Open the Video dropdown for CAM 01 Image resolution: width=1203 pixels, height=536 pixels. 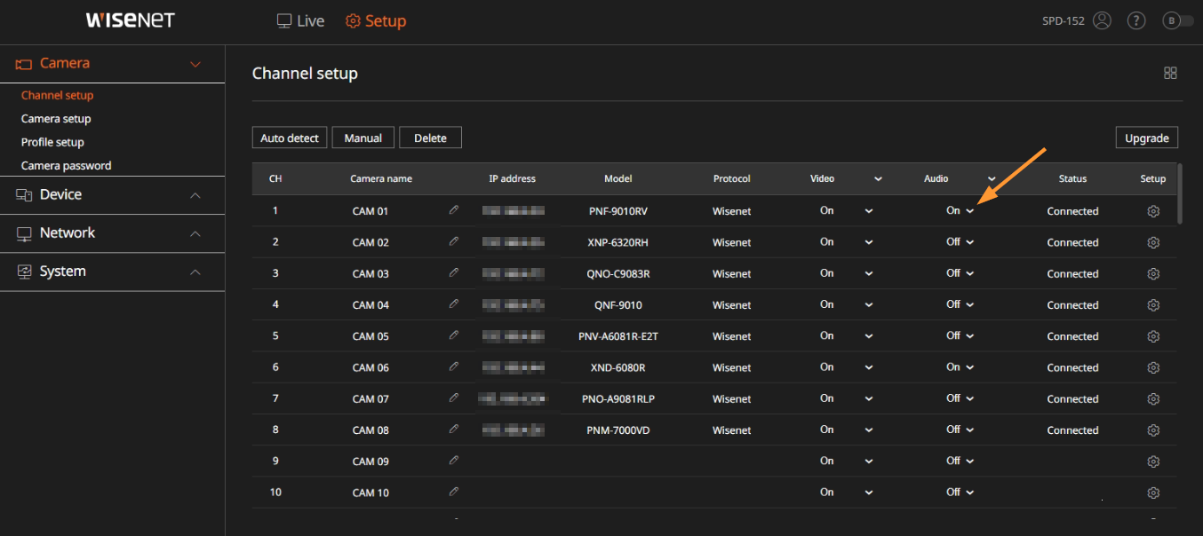[x=869, y=211]
